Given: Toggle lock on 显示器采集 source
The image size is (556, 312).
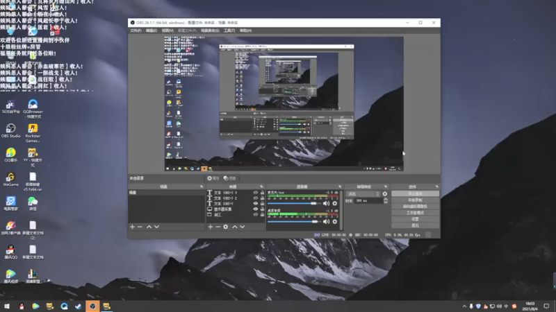Looking at the screenshot, I should (x=262, y=209).
